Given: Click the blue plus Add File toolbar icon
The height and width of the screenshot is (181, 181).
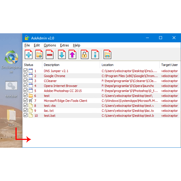Looking at the screenshot, I should pos(29,54).
